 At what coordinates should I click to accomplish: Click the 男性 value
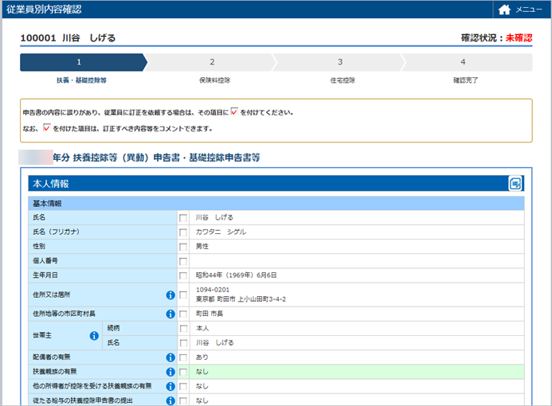click(x=202, y=246)
